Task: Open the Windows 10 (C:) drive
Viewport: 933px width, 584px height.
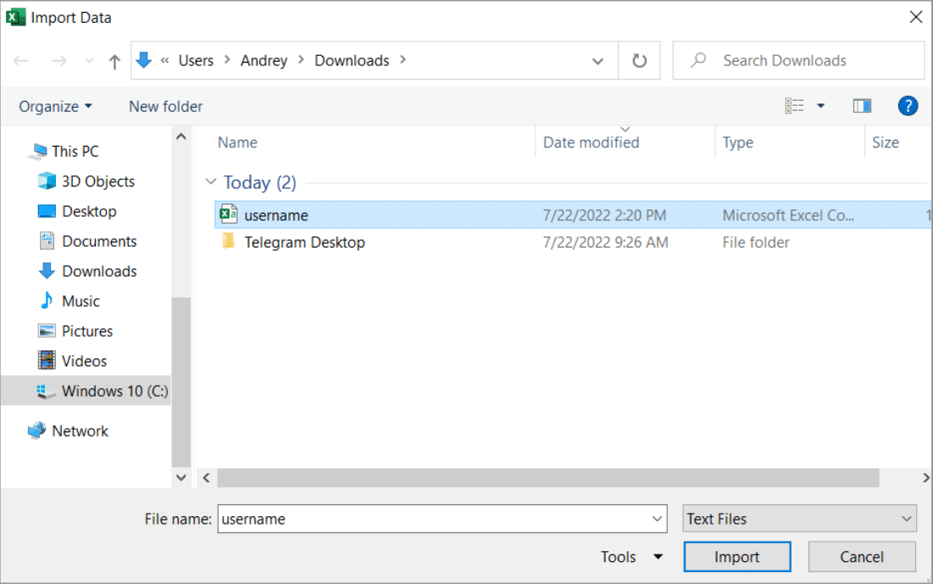Action: pos(109,391)
